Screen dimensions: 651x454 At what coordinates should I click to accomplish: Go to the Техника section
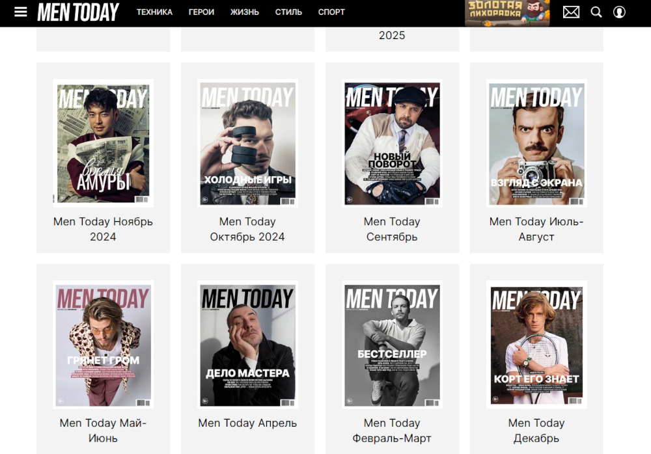pyautogui.click(x=154, y=12)
